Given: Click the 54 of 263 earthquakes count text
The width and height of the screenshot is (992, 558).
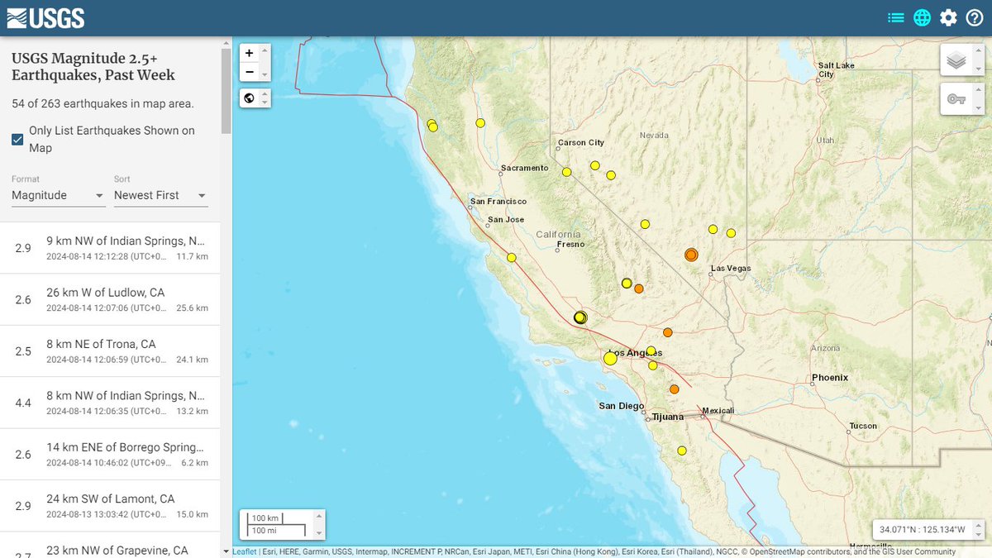Looking at the screenshot, I should point(103,103).
